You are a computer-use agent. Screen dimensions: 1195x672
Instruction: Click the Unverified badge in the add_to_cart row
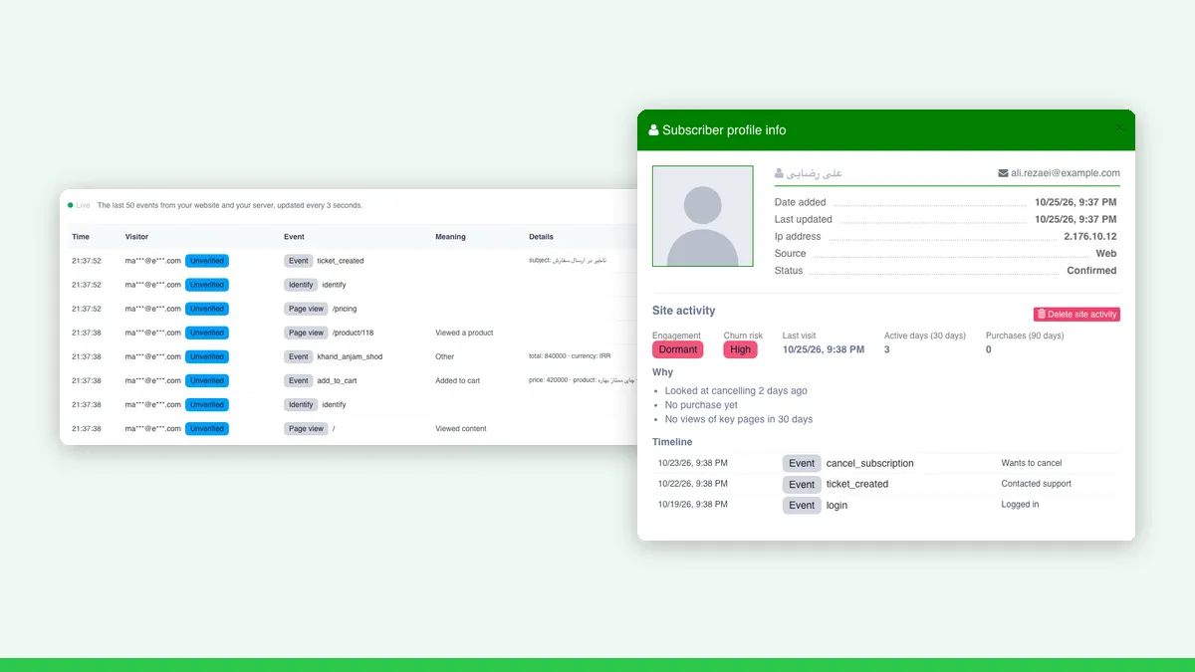click(x=207, y=380)
